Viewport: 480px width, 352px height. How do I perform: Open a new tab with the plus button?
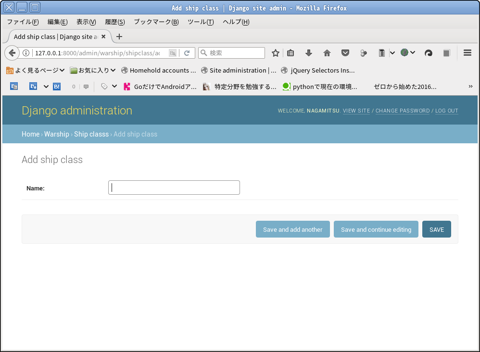click(x=119, y=37)
